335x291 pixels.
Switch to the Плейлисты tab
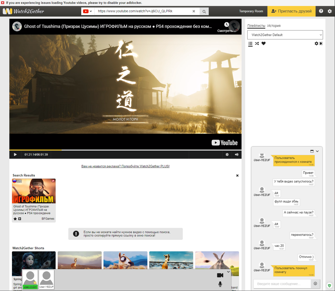256,26
